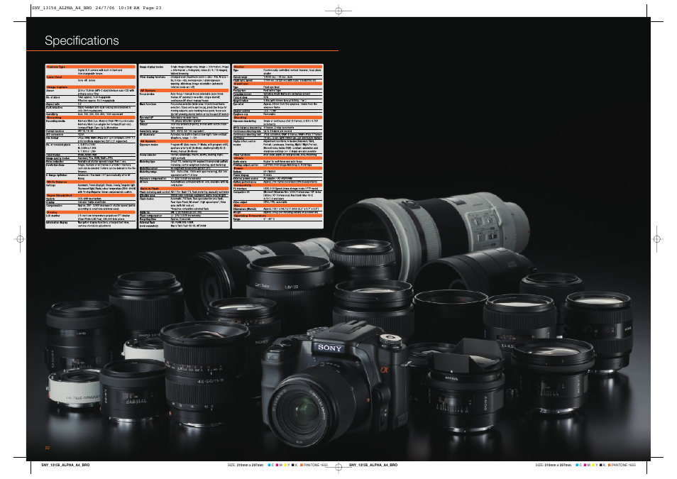This screenshot has height=479, width=677.
Task: Select the "White Balance" section header
Action: click(91, 182)
